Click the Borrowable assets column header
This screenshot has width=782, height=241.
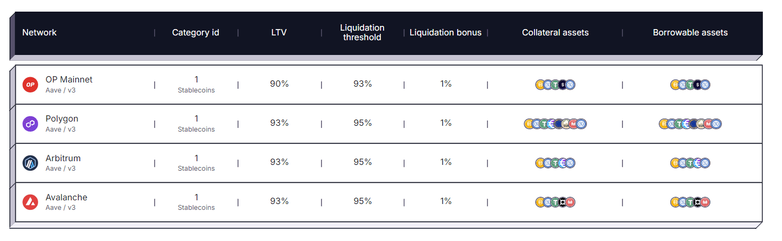tap(690, 33)
